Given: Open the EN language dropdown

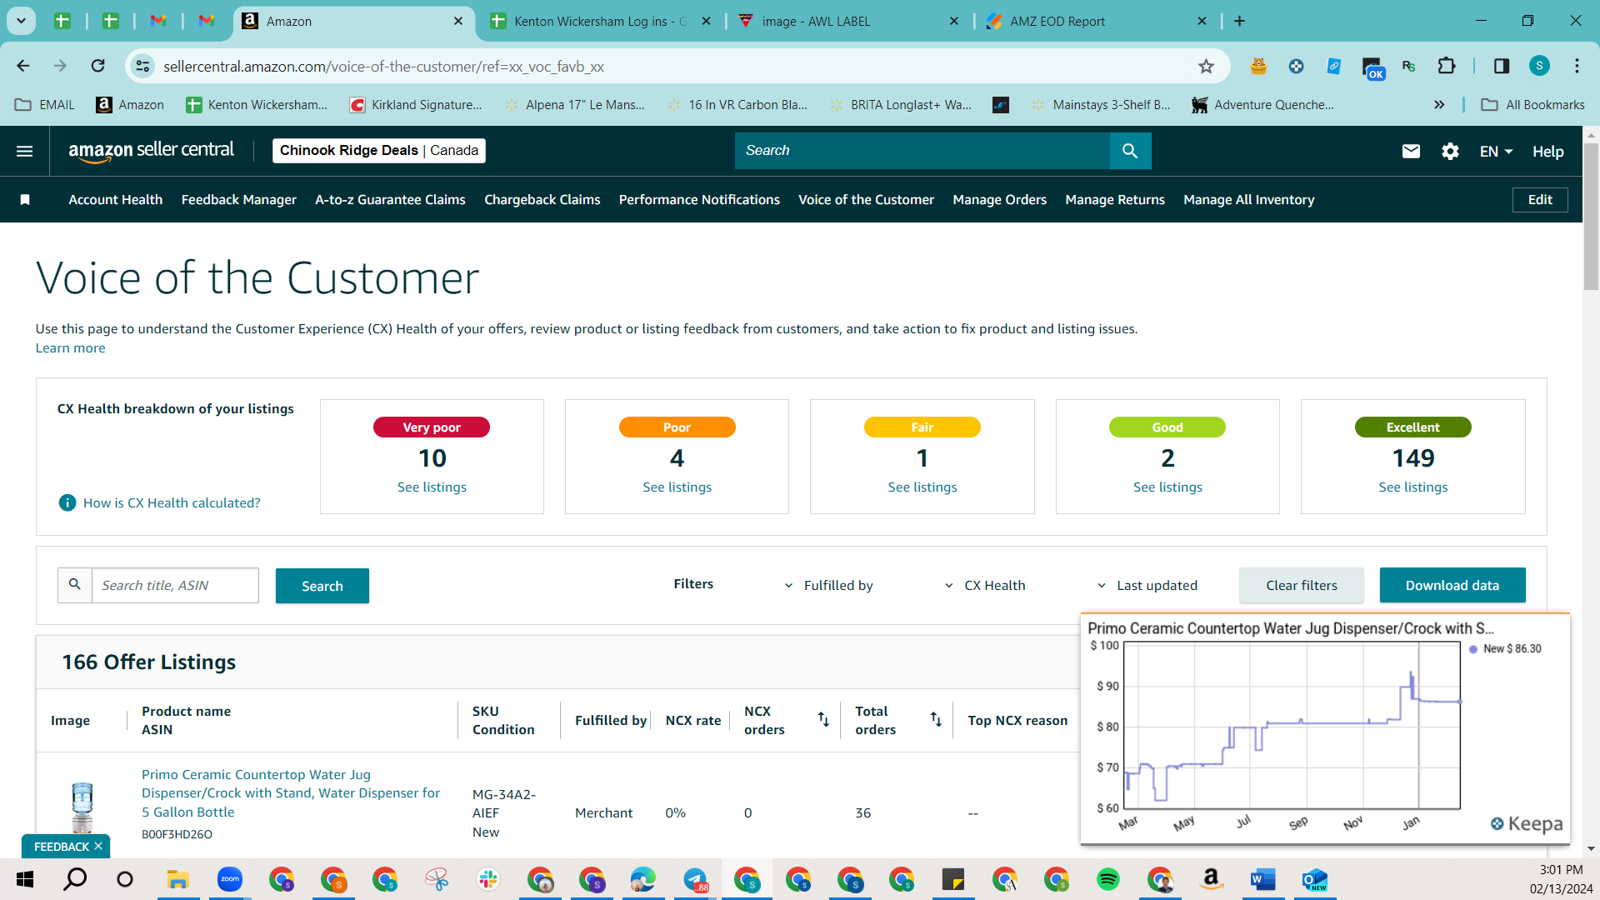Looking at the screenshot, I should [1496, 152].
